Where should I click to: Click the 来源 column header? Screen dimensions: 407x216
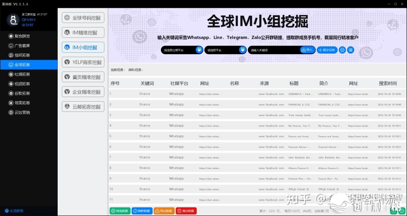click(x=264, y=84)
